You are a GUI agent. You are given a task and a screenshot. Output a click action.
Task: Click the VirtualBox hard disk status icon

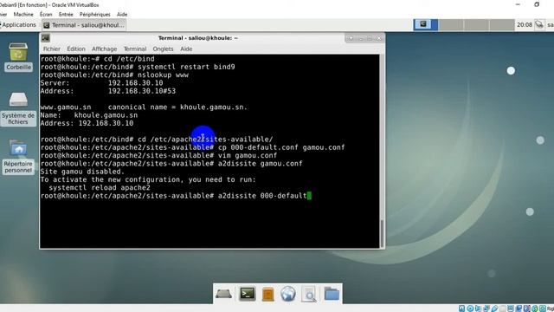461,309
